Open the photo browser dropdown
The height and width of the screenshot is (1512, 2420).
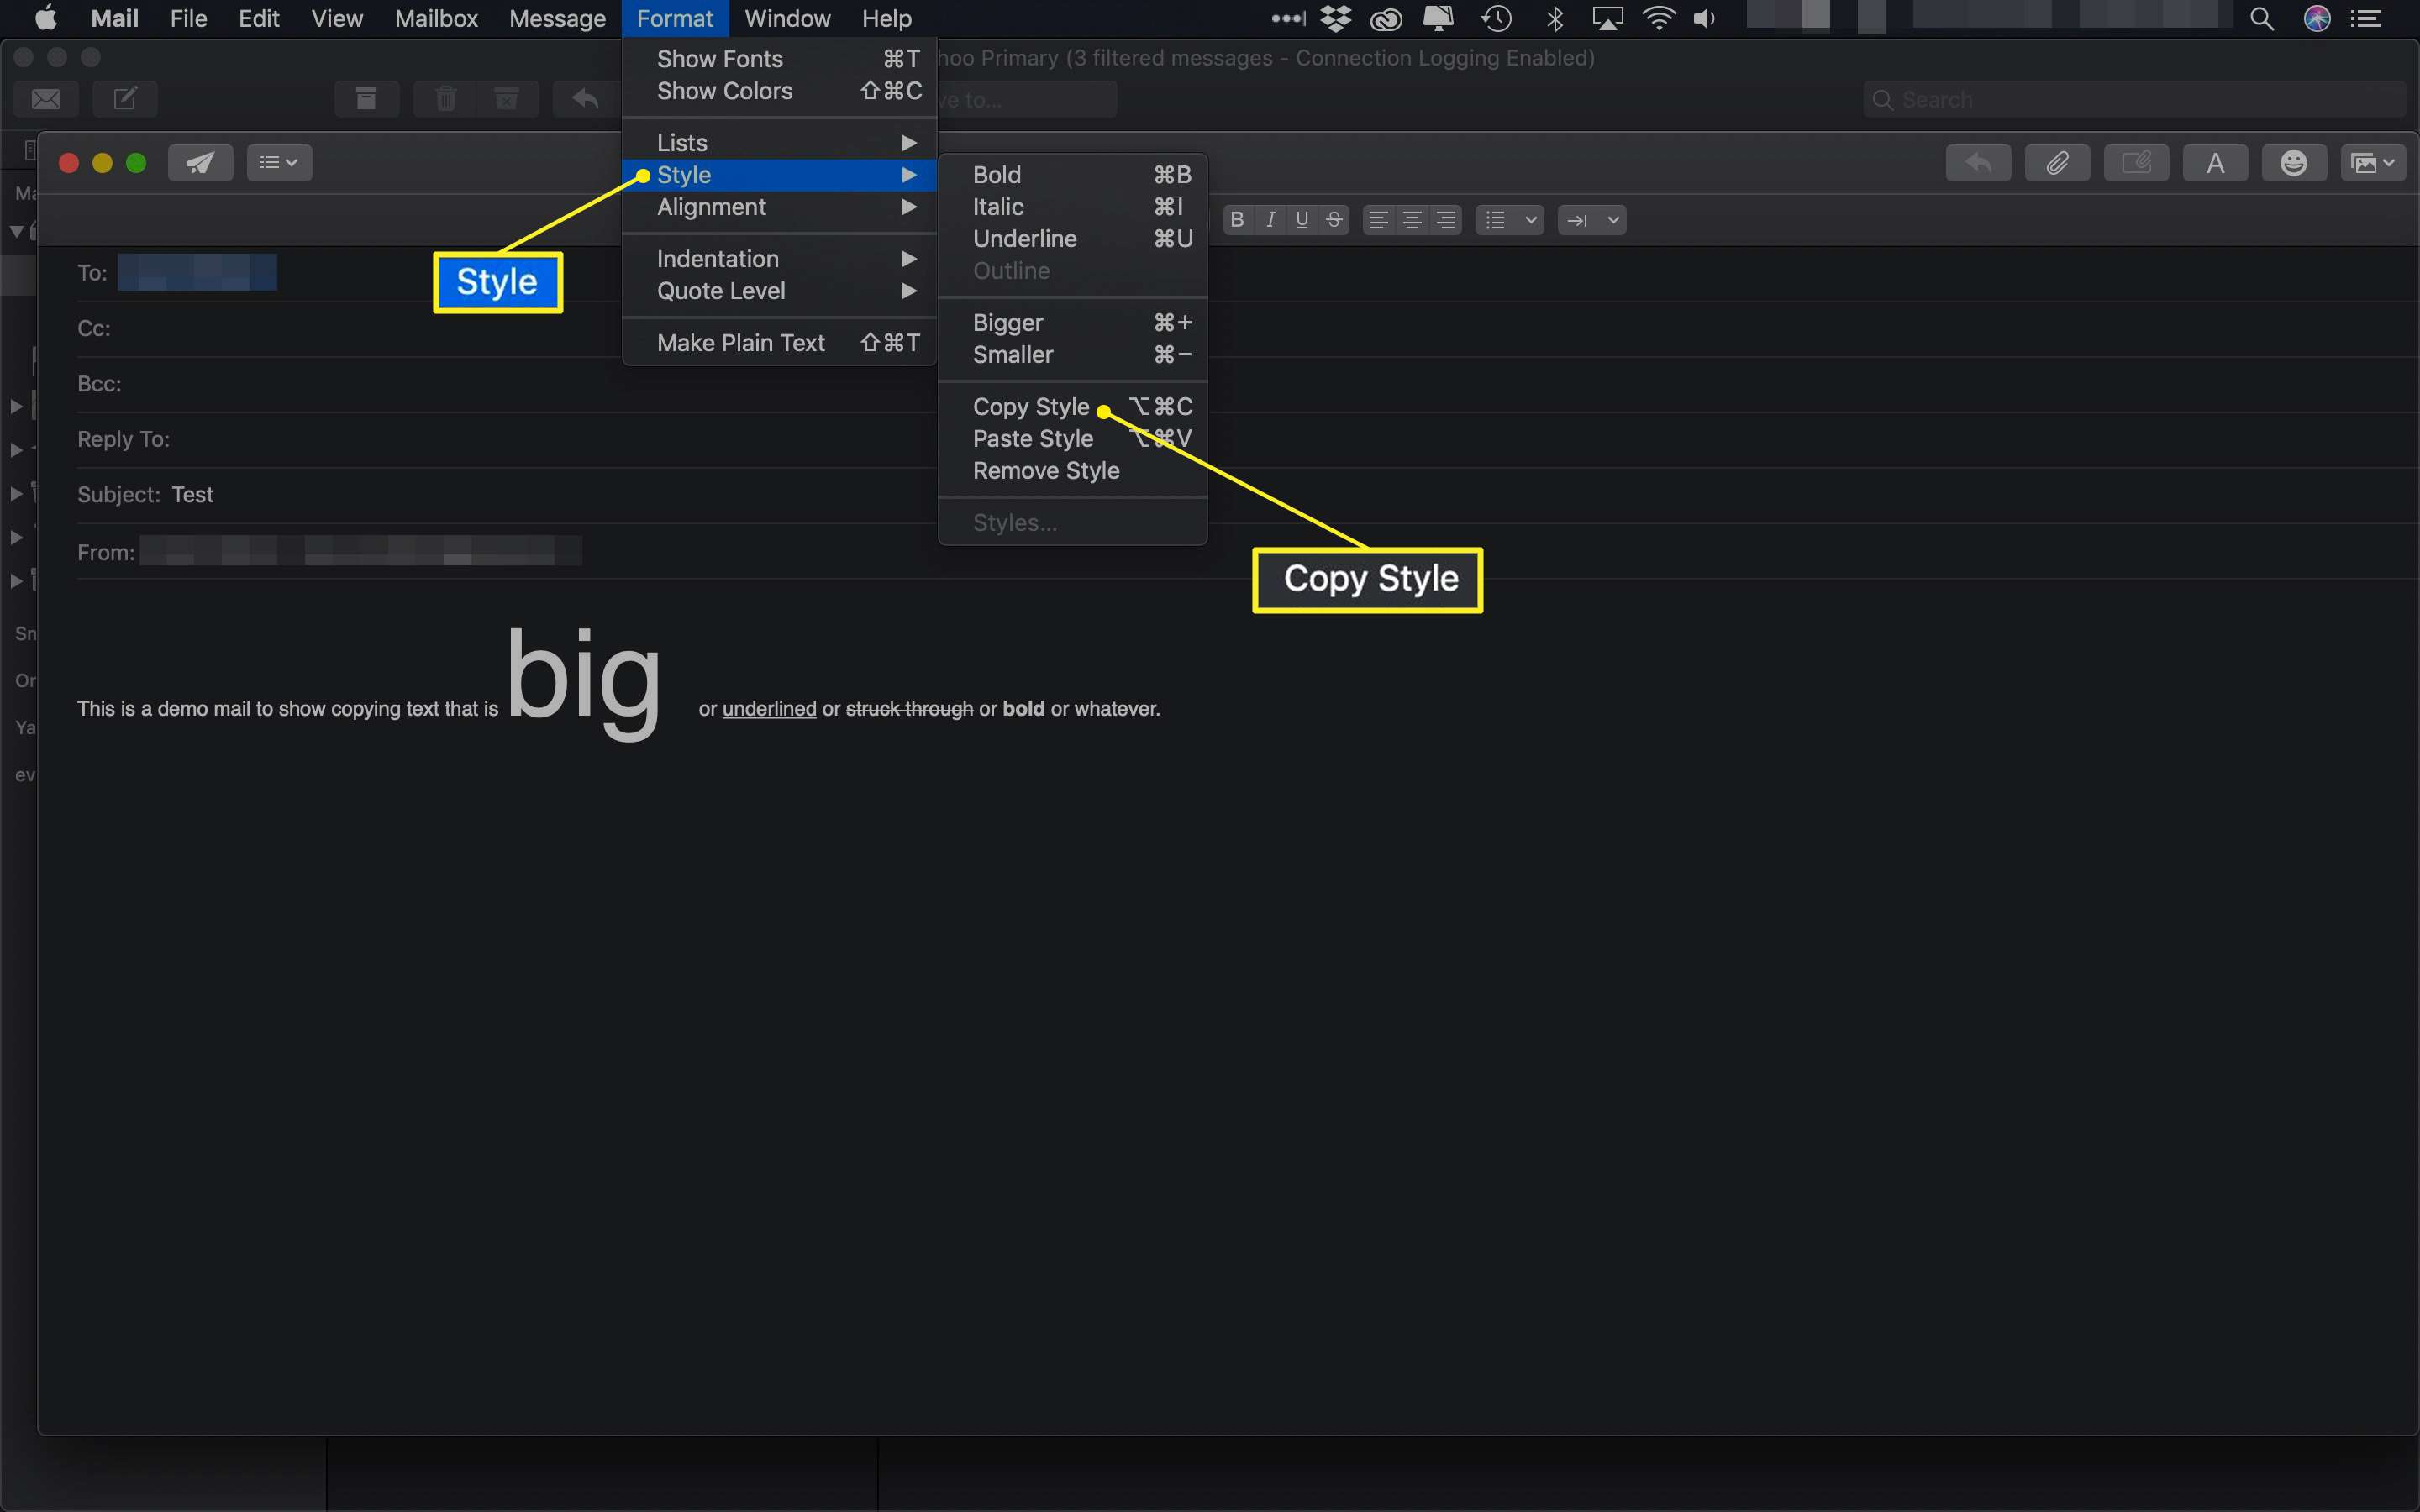tap(2373, 163)
